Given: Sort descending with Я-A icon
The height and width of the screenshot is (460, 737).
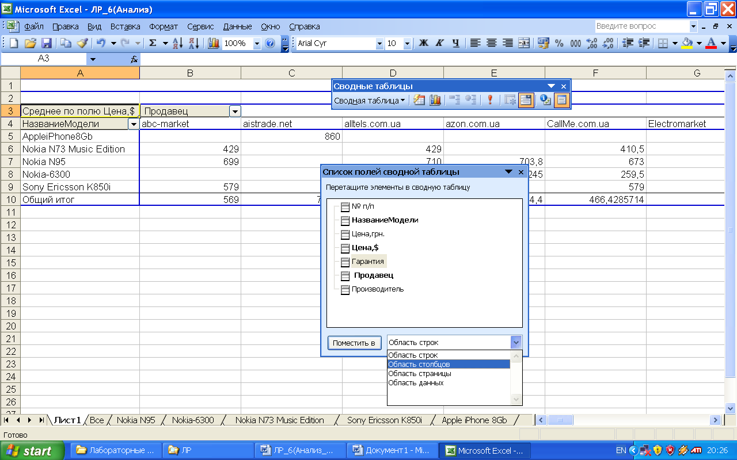Looking at the screenshot, I should tap(193, 43).
